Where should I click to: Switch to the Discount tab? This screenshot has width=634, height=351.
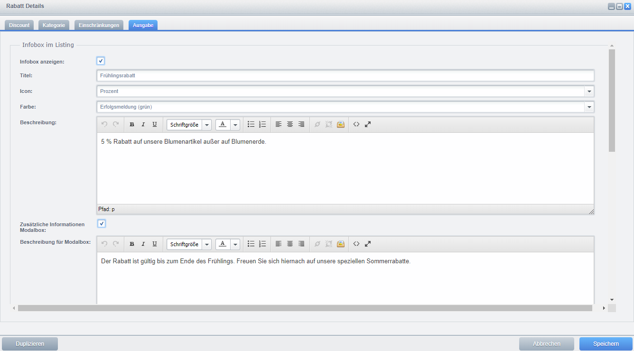pyautogui.click(x=19, y=25)
